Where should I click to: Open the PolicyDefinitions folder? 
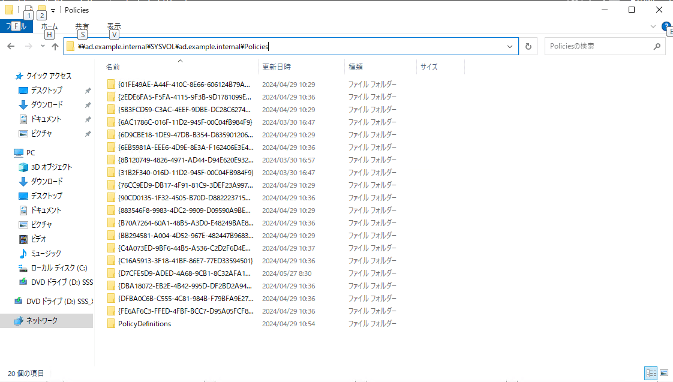point(144,323)
